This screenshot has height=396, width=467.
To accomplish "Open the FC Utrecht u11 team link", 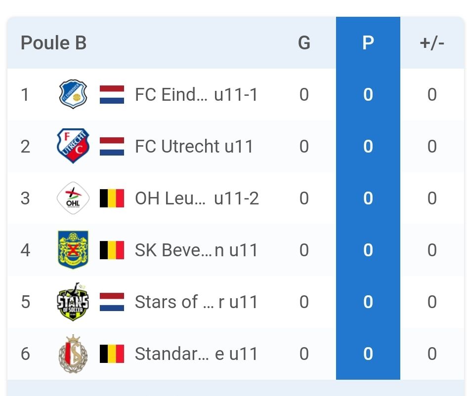I will [194, 146].
